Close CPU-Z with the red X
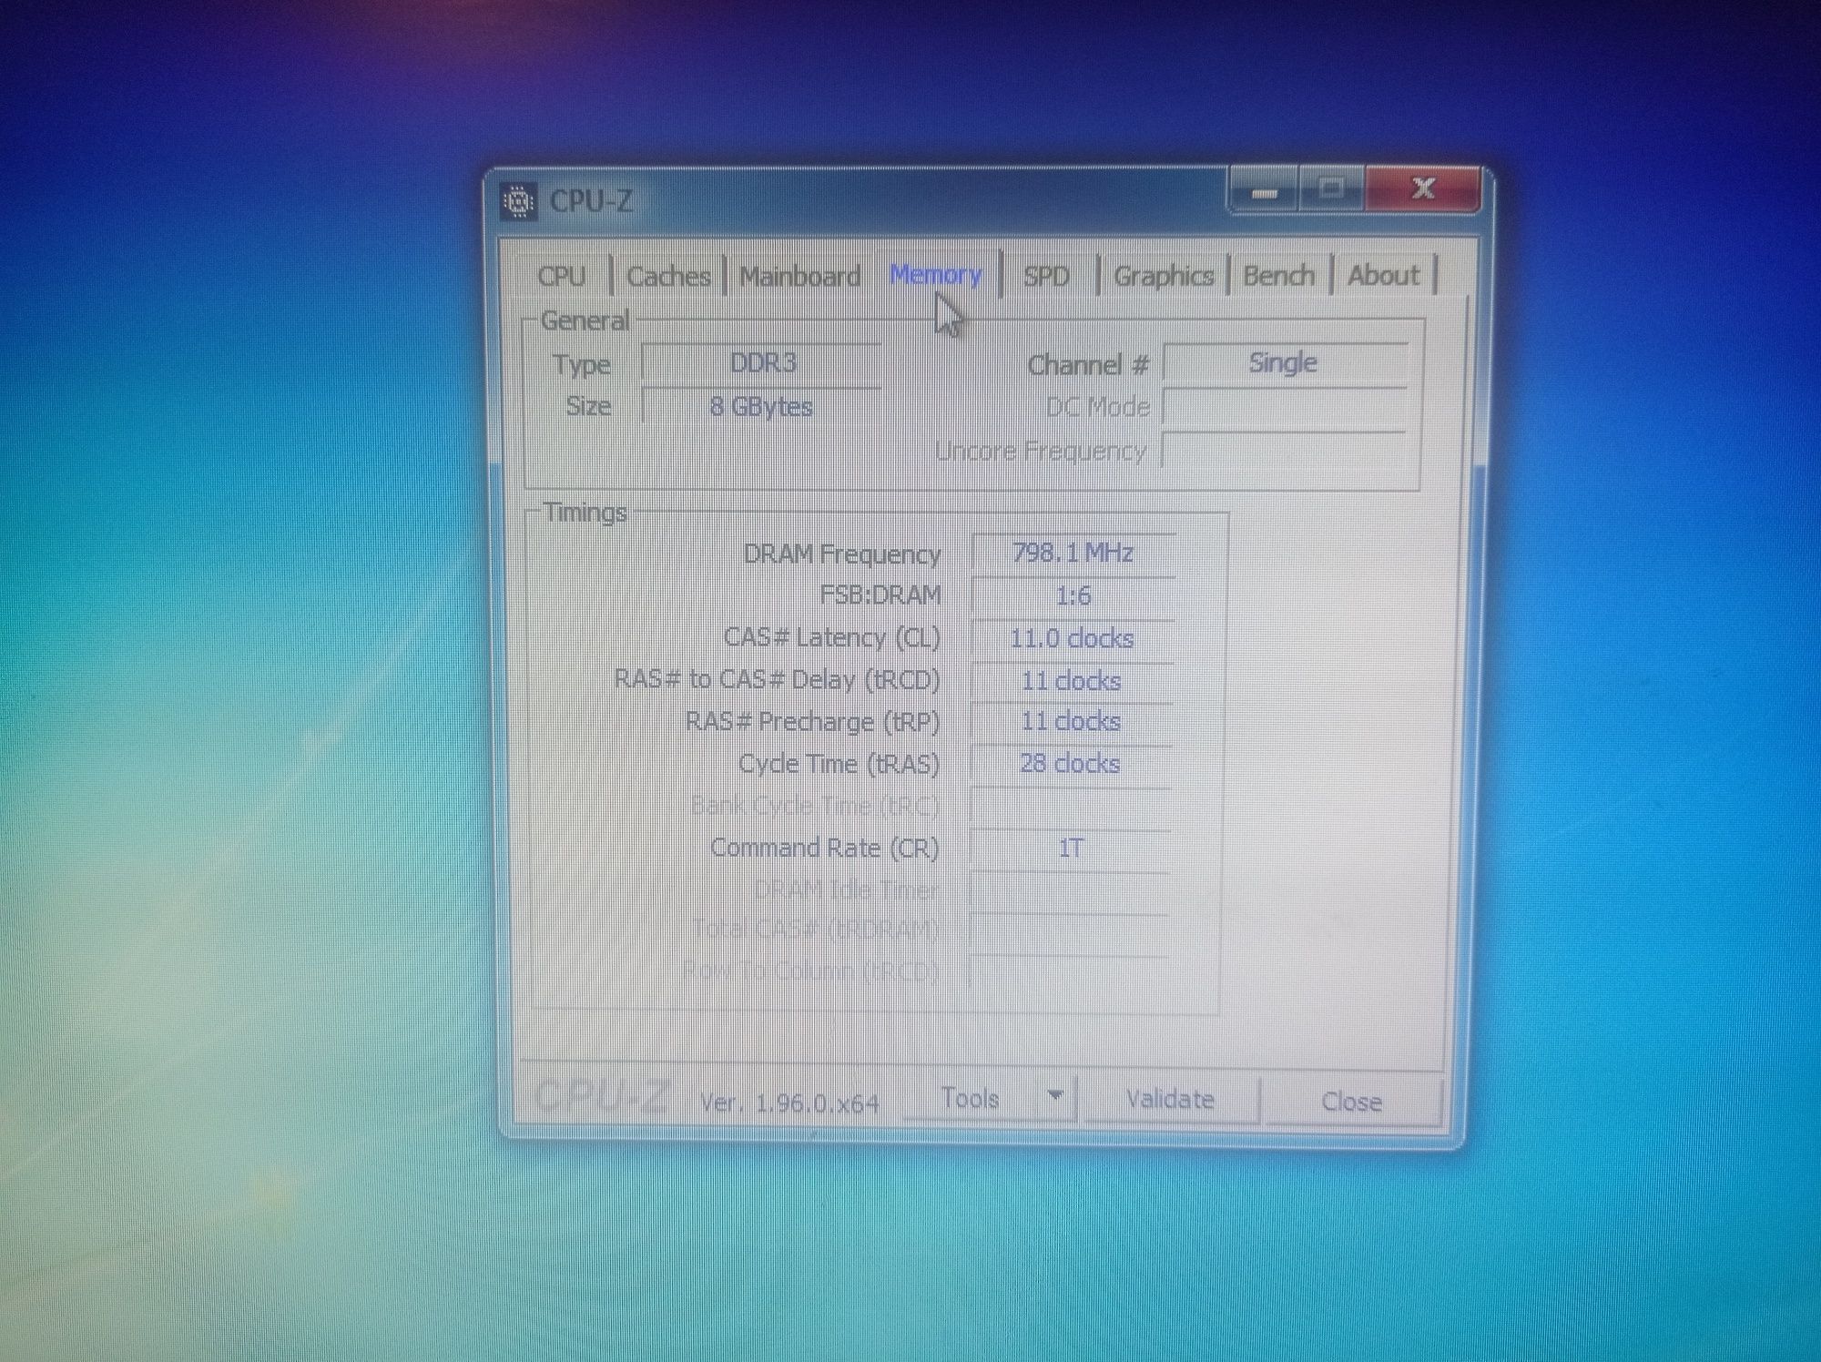 [1423, 189]
